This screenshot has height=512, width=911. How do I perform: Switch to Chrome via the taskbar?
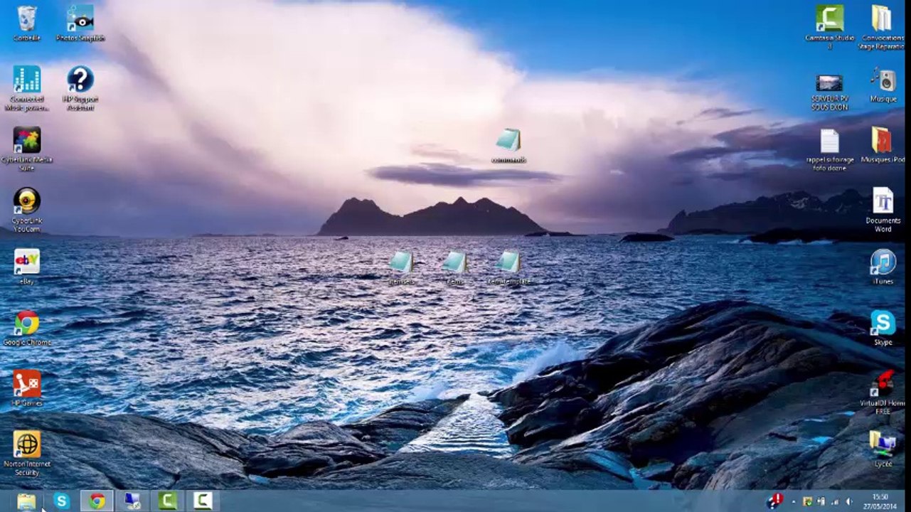point(97,501)
